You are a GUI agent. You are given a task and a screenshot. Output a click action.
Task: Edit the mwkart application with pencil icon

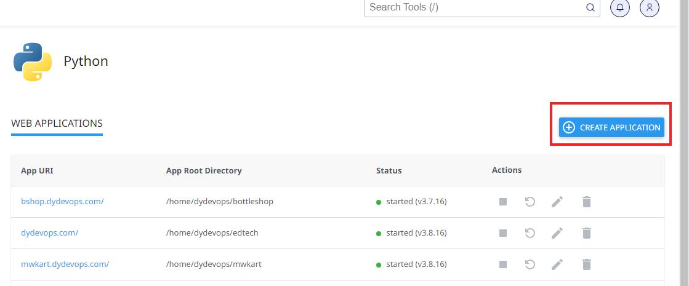[557, 264]
